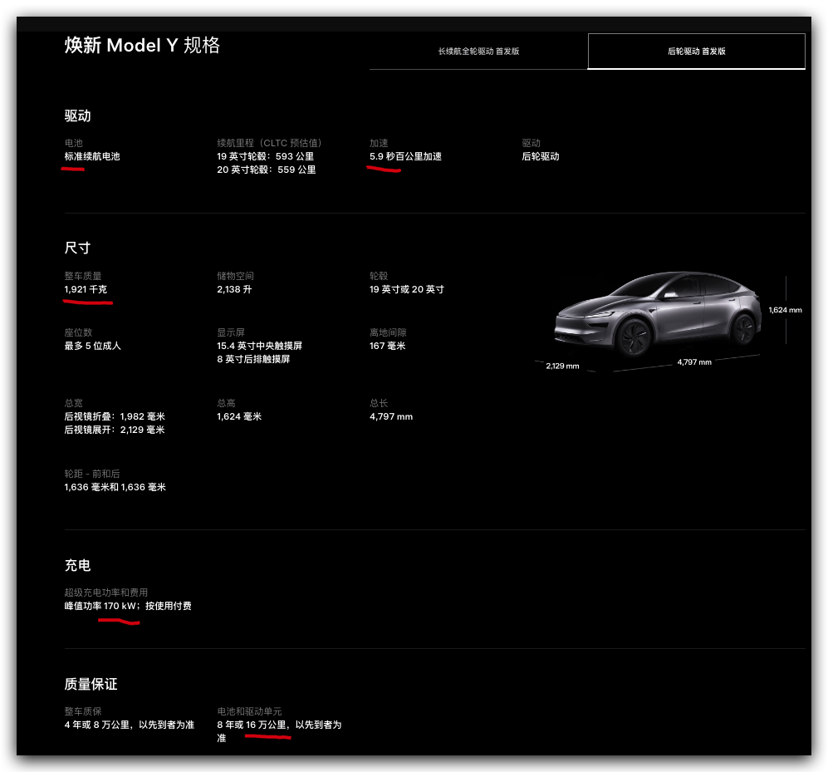This screenshot has width=828, height=772.
Task: Click 电池和驱动单元 label
Action: click(x=249, y=712)
